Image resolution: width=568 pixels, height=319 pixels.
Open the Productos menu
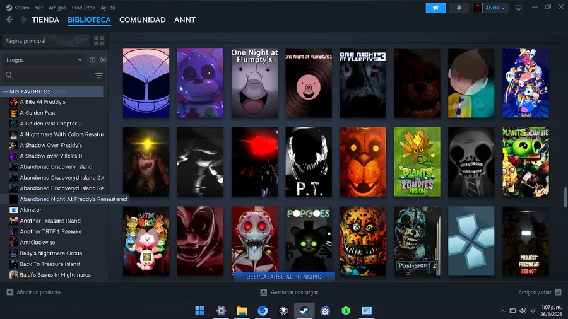pyautogui.click(x=83, y=8)
